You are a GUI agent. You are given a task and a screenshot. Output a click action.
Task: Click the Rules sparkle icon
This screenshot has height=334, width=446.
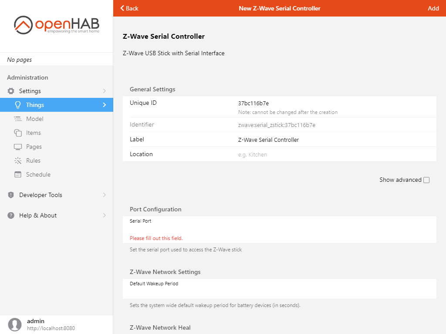point(18,160)
